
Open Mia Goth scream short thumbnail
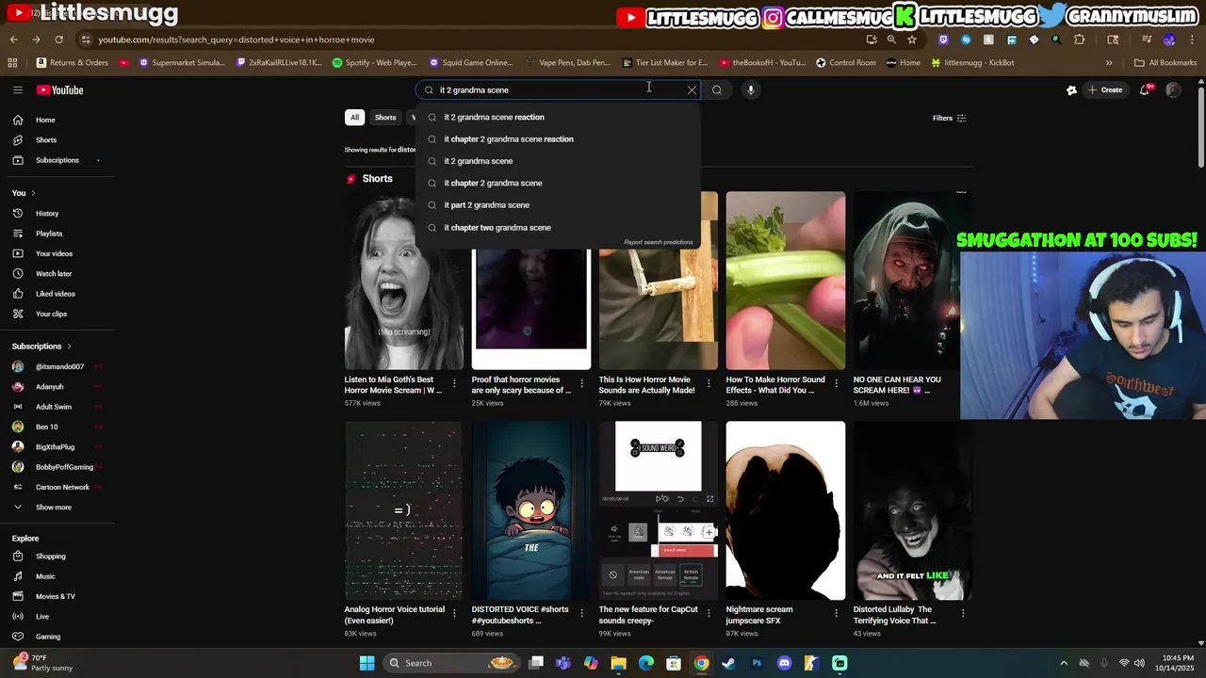pos(403,281)
